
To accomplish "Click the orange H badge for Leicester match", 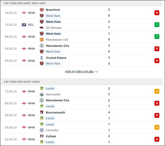I will pyautogui.click(x=157, y=127).
